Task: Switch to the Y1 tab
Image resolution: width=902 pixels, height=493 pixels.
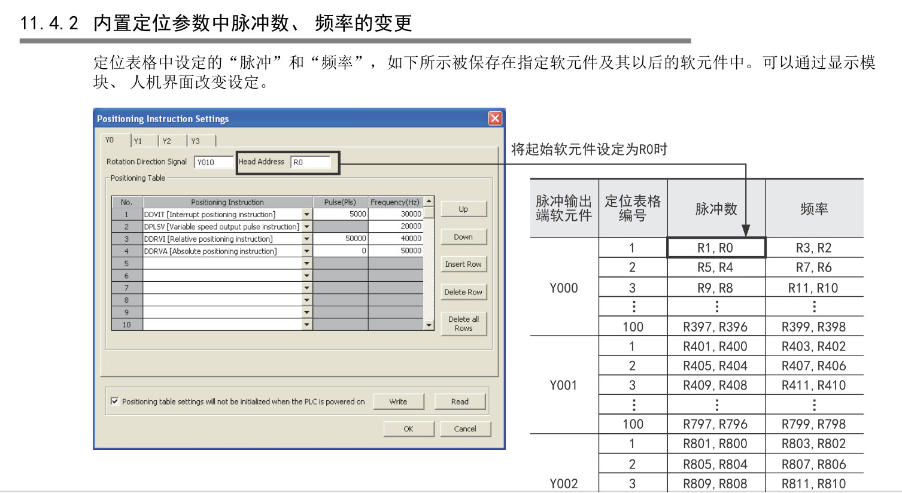Action: pyautogui.click(x=138, y=141)
